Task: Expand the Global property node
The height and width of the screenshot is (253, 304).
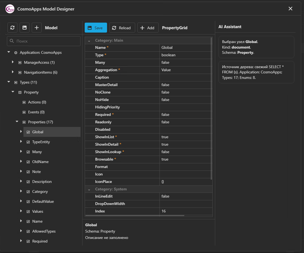Action: click(x=21, y=132)
